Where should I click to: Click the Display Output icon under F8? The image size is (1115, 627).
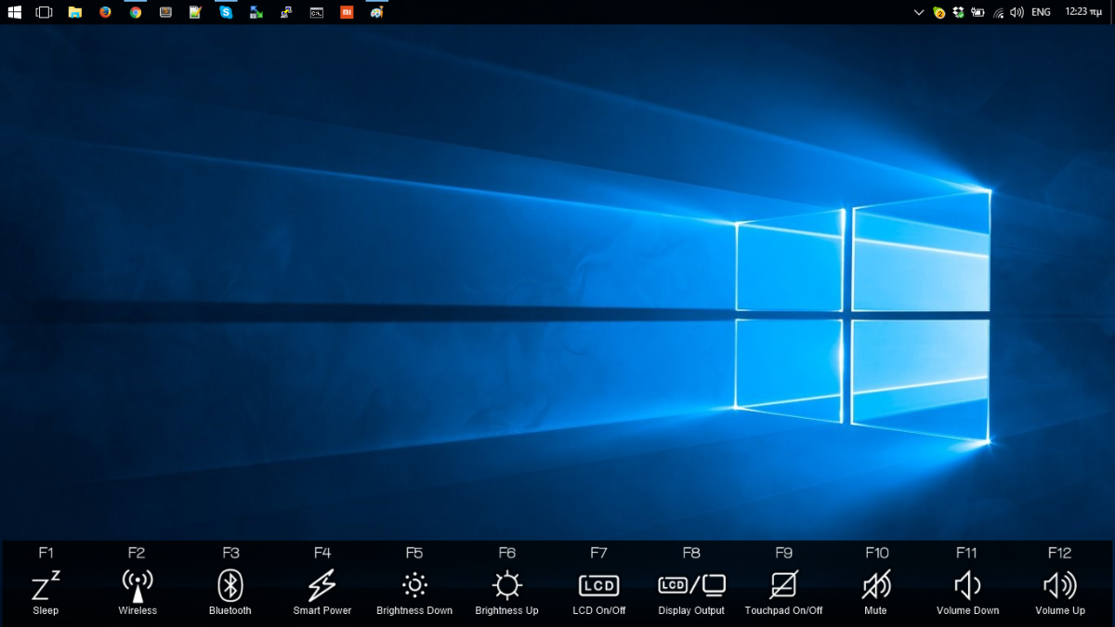tap(691, 585)
